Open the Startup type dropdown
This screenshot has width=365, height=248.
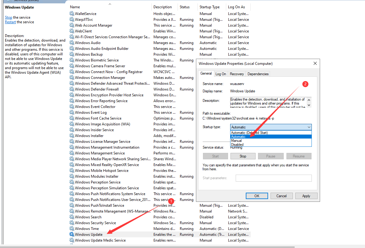tap(271, 127)
